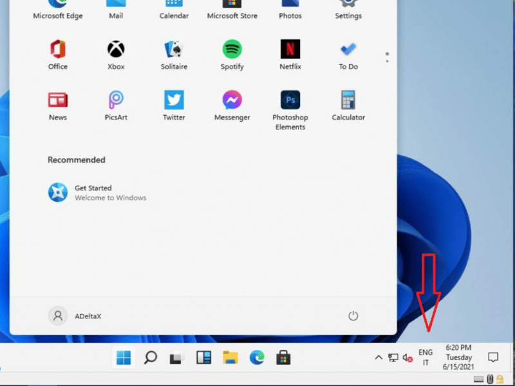Image resolution: width=515 pixels, height=386 pixels.
Task: Open the Calculator app
Action: [348, 100]
